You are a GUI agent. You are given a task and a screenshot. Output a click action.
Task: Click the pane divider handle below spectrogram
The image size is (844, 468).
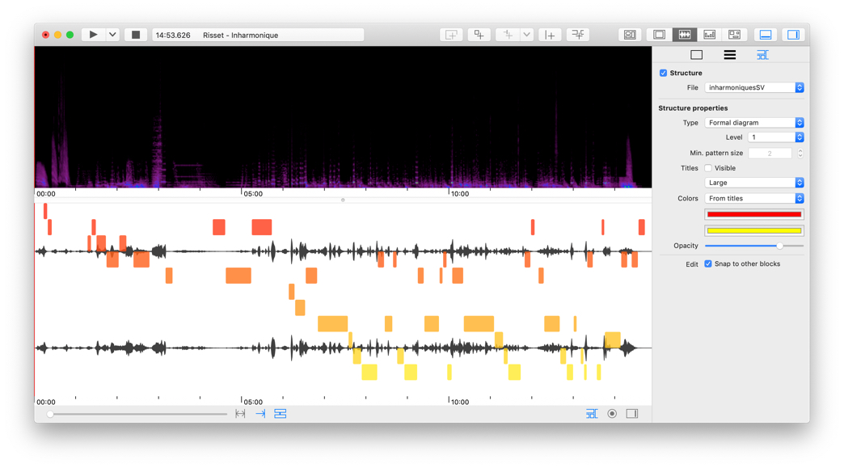pyautogui.click(x=343, y=200)
